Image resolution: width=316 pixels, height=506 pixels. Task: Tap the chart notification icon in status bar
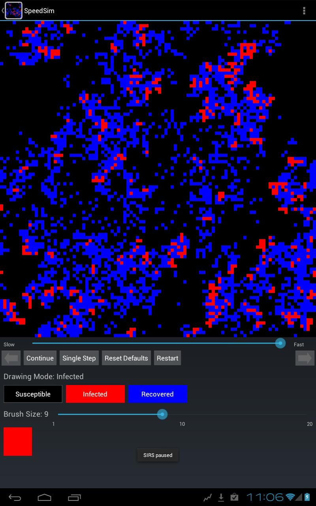coord(208,497)
